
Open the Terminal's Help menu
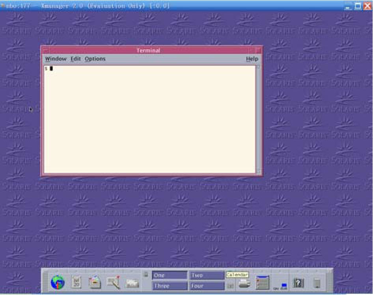252,59
